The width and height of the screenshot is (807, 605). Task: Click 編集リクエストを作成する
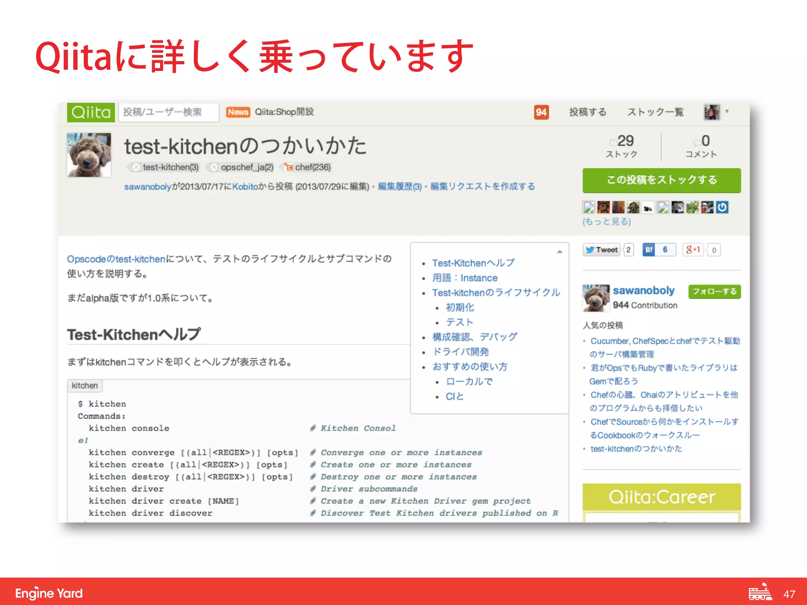tap(483, 187)
